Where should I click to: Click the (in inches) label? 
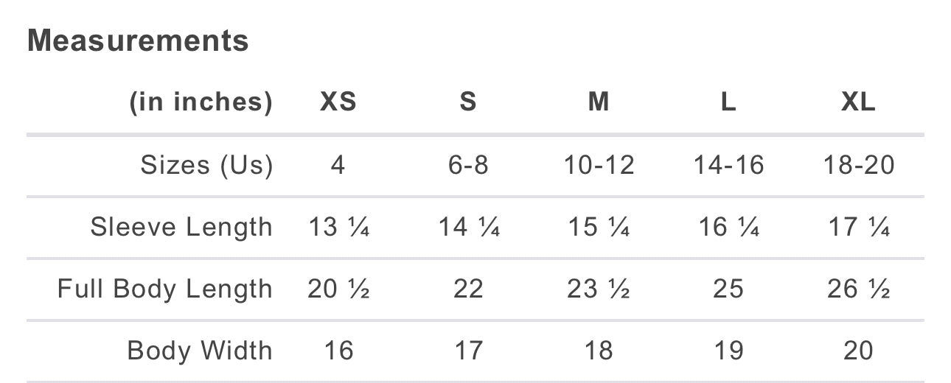201,102
